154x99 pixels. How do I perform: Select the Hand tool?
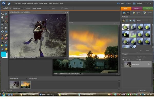2,17
